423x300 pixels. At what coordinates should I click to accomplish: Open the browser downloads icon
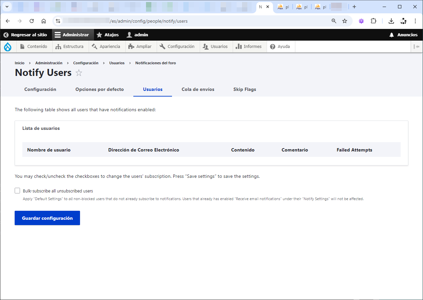pos(391,21)
